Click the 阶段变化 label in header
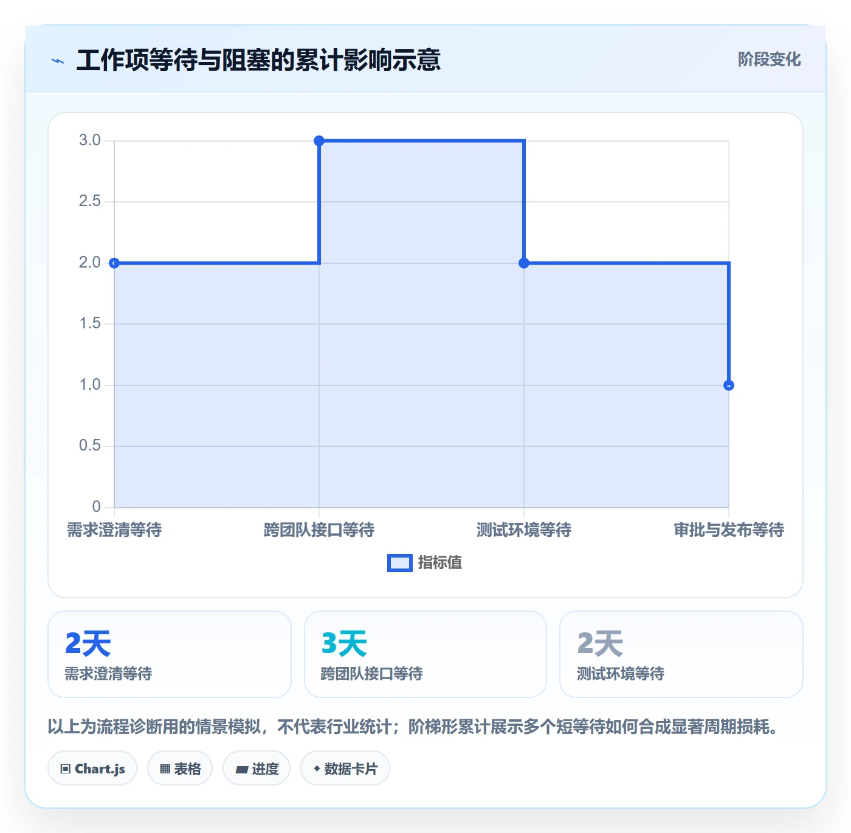The image size is (851, 833). 769,60
